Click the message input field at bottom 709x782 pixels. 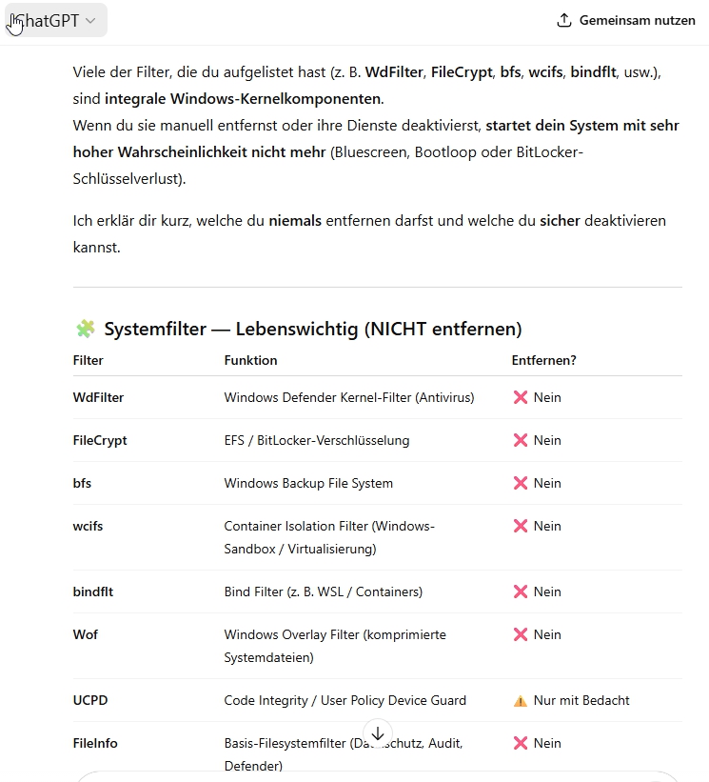point(377,775)
